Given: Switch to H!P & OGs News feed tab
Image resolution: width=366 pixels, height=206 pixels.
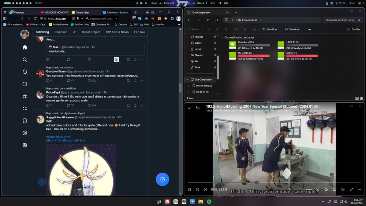Looking at the screenshot, I should 117,32.
